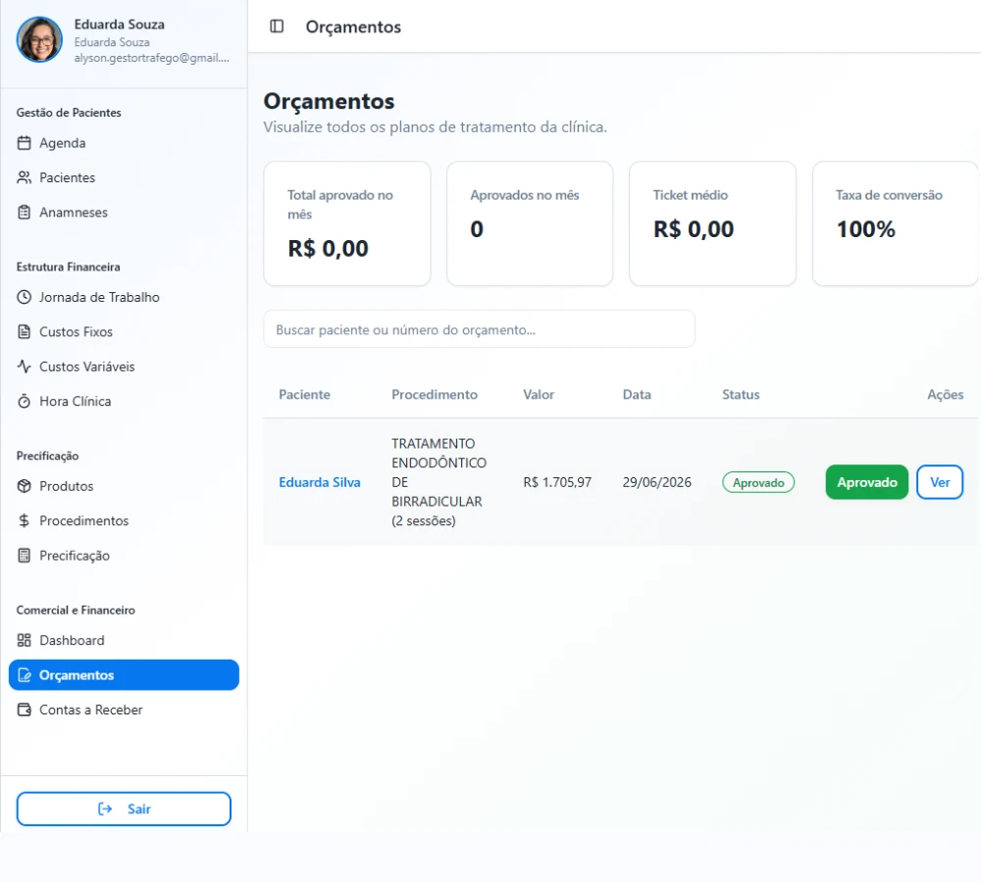Click the Ver button for Eduarda Silva

click(940, 482)
